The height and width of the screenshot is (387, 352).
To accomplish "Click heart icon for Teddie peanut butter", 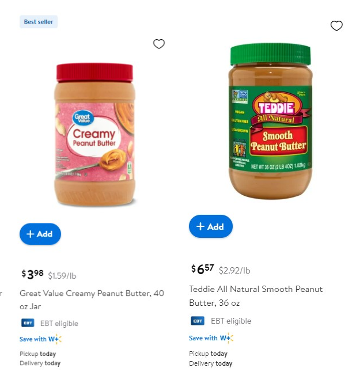I will pyautogui.click(x=336, y=26).
